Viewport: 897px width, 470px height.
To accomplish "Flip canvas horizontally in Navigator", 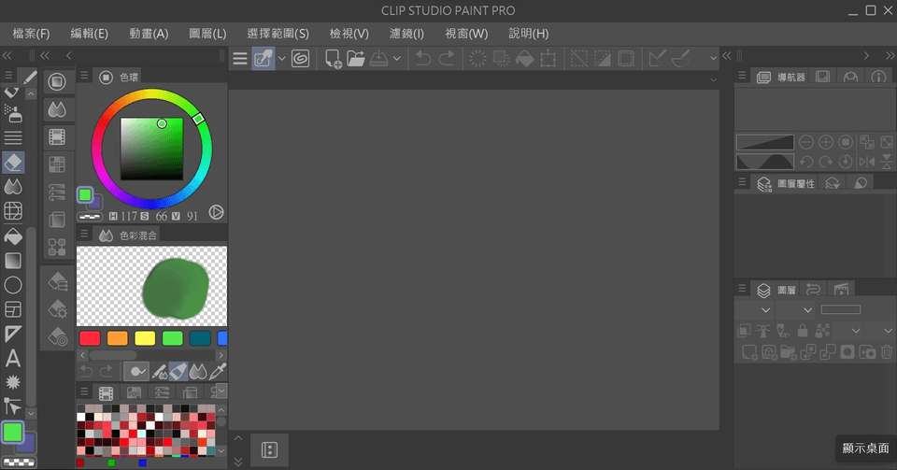I will pos(867,162).
